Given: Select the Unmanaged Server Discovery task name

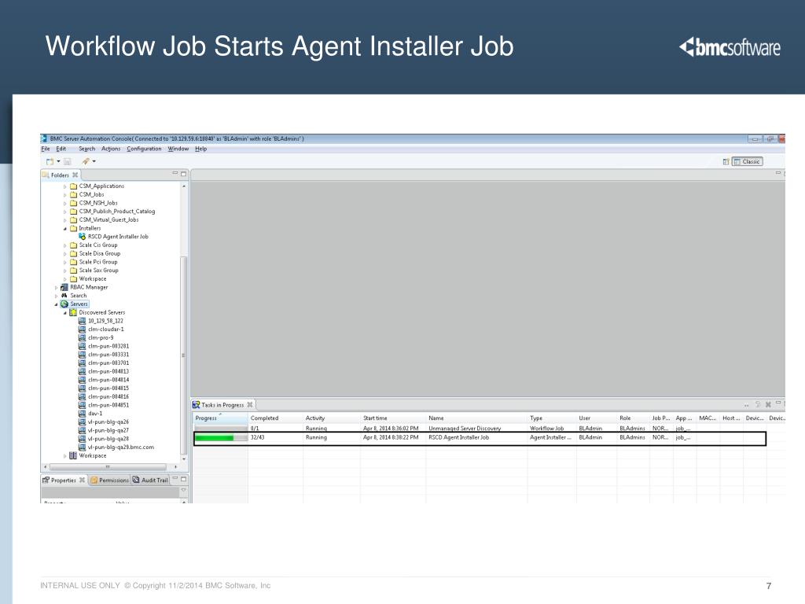Looking at the screenshot, I should [x=465, y=429].
